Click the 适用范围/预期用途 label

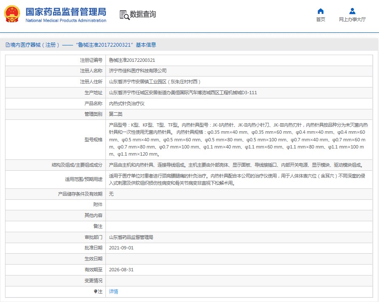(x=84, y=179)
